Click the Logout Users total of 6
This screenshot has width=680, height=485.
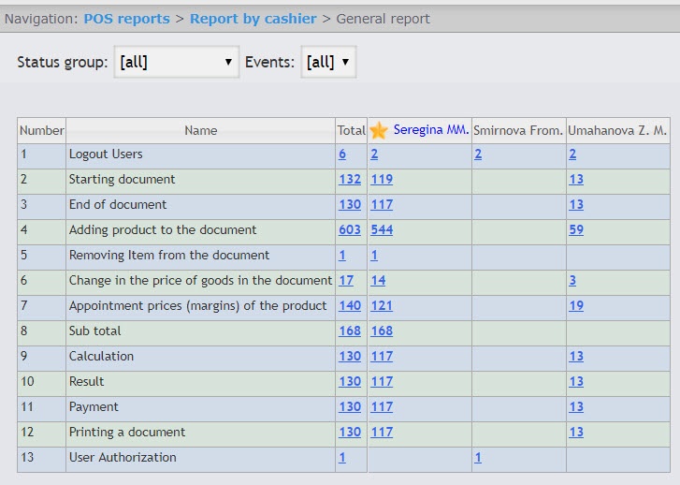pyautogui.click(x=342, y=154)
